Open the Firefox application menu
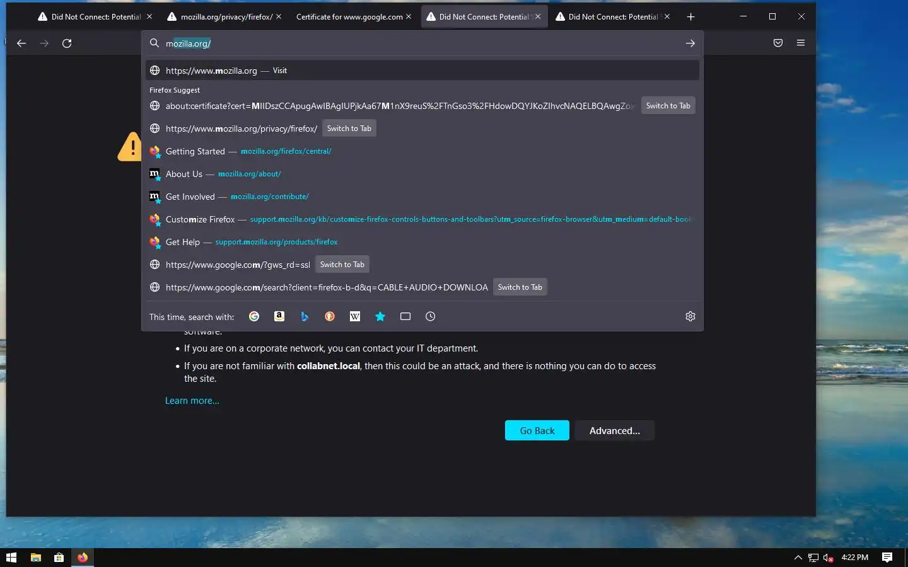908x567 pixels. pyautogui.click(x=801, y=43)
